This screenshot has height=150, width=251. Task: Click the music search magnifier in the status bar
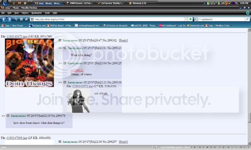coord(156,147)
